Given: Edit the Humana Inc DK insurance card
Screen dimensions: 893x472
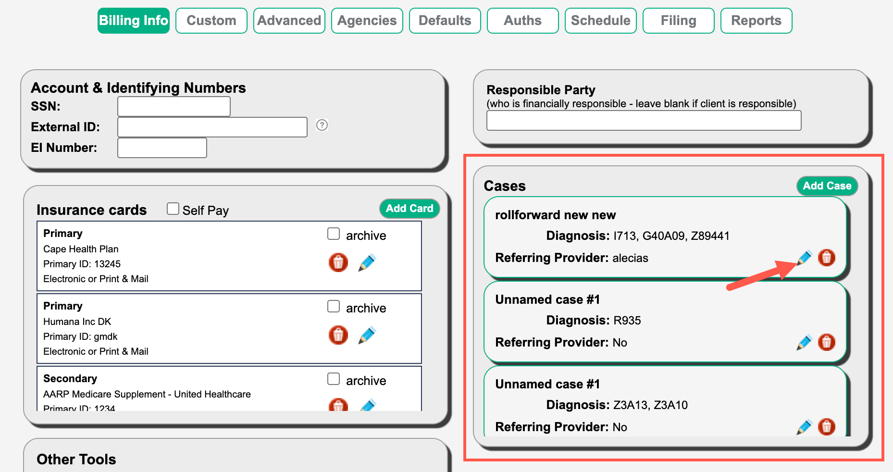Looking at the screenshot, I should coord(367,335).
